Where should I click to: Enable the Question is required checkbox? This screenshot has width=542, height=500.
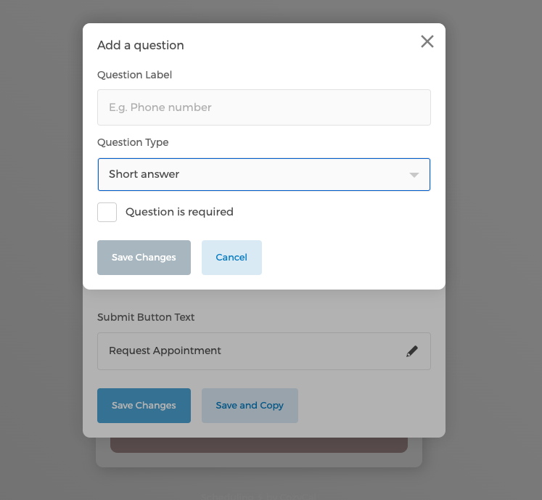107,212
